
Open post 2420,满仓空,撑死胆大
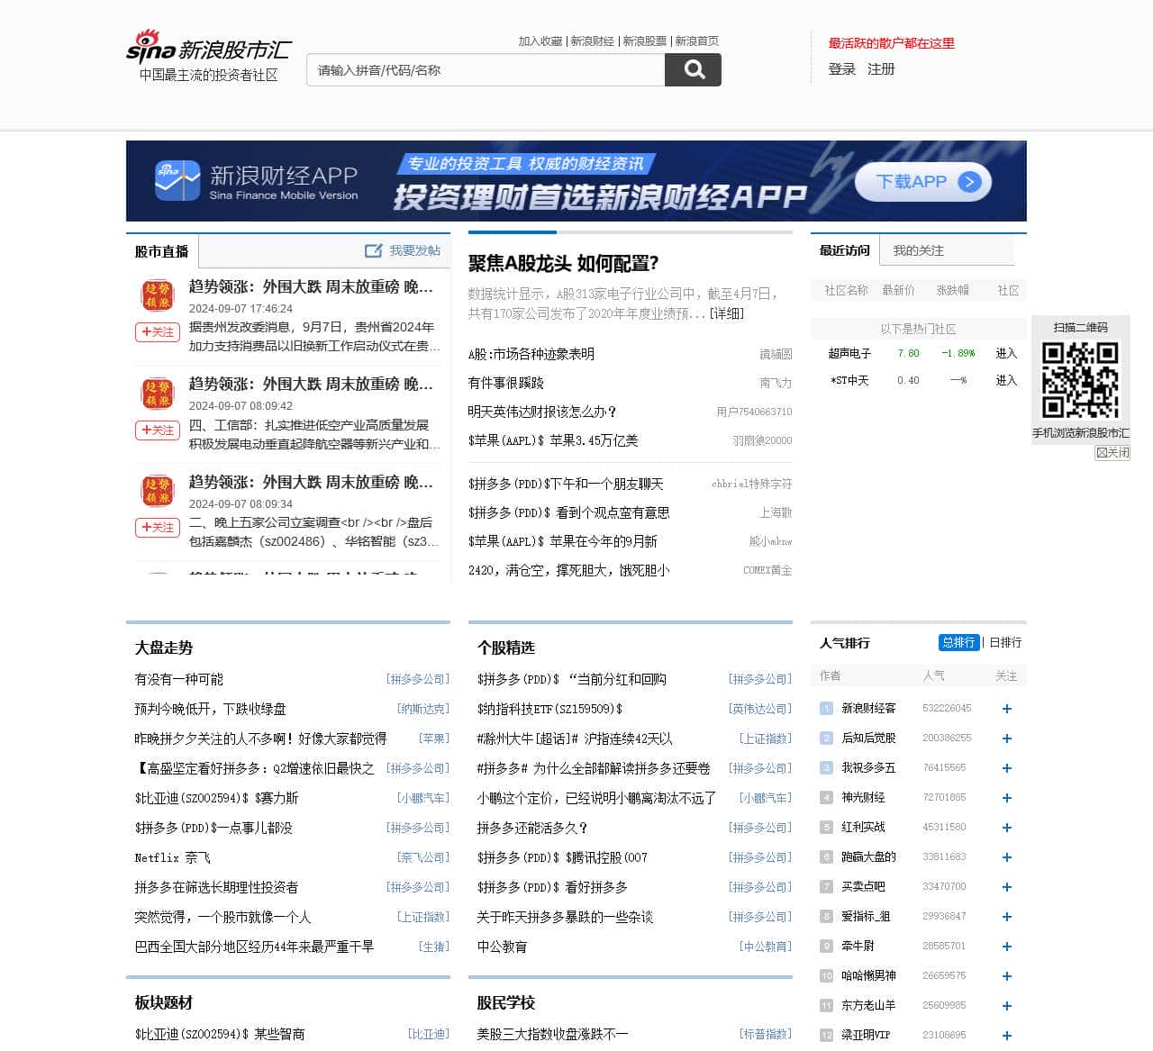tap(569, 571)
